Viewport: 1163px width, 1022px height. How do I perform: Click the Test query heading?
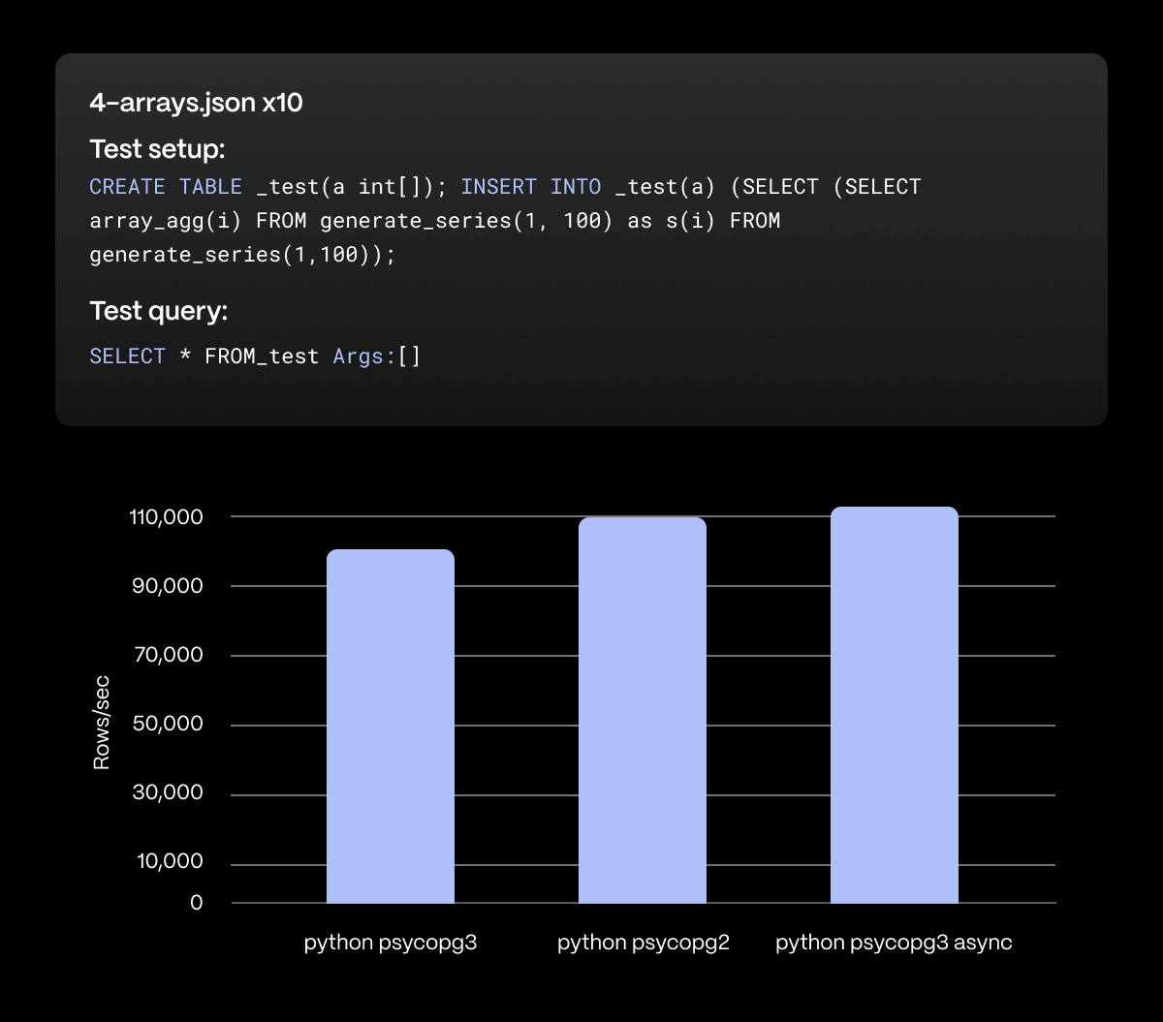159,311
